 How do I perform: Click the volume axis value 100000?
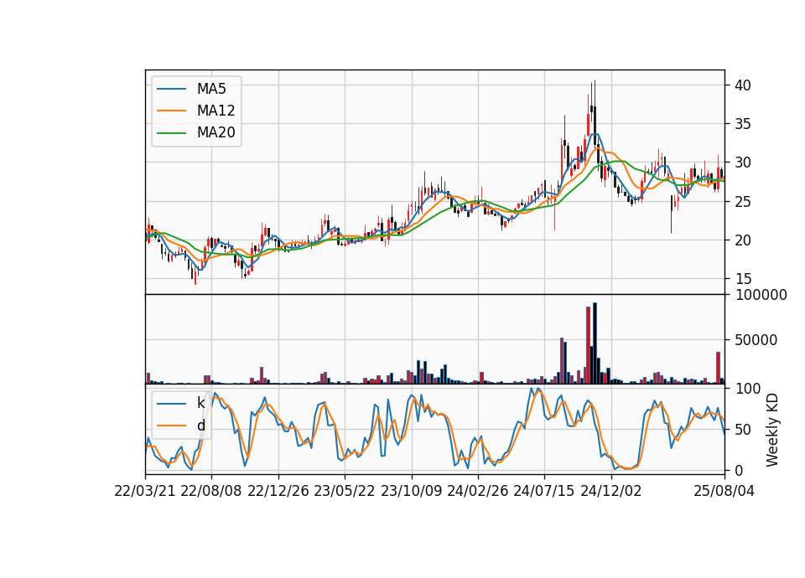click(761, 295)
